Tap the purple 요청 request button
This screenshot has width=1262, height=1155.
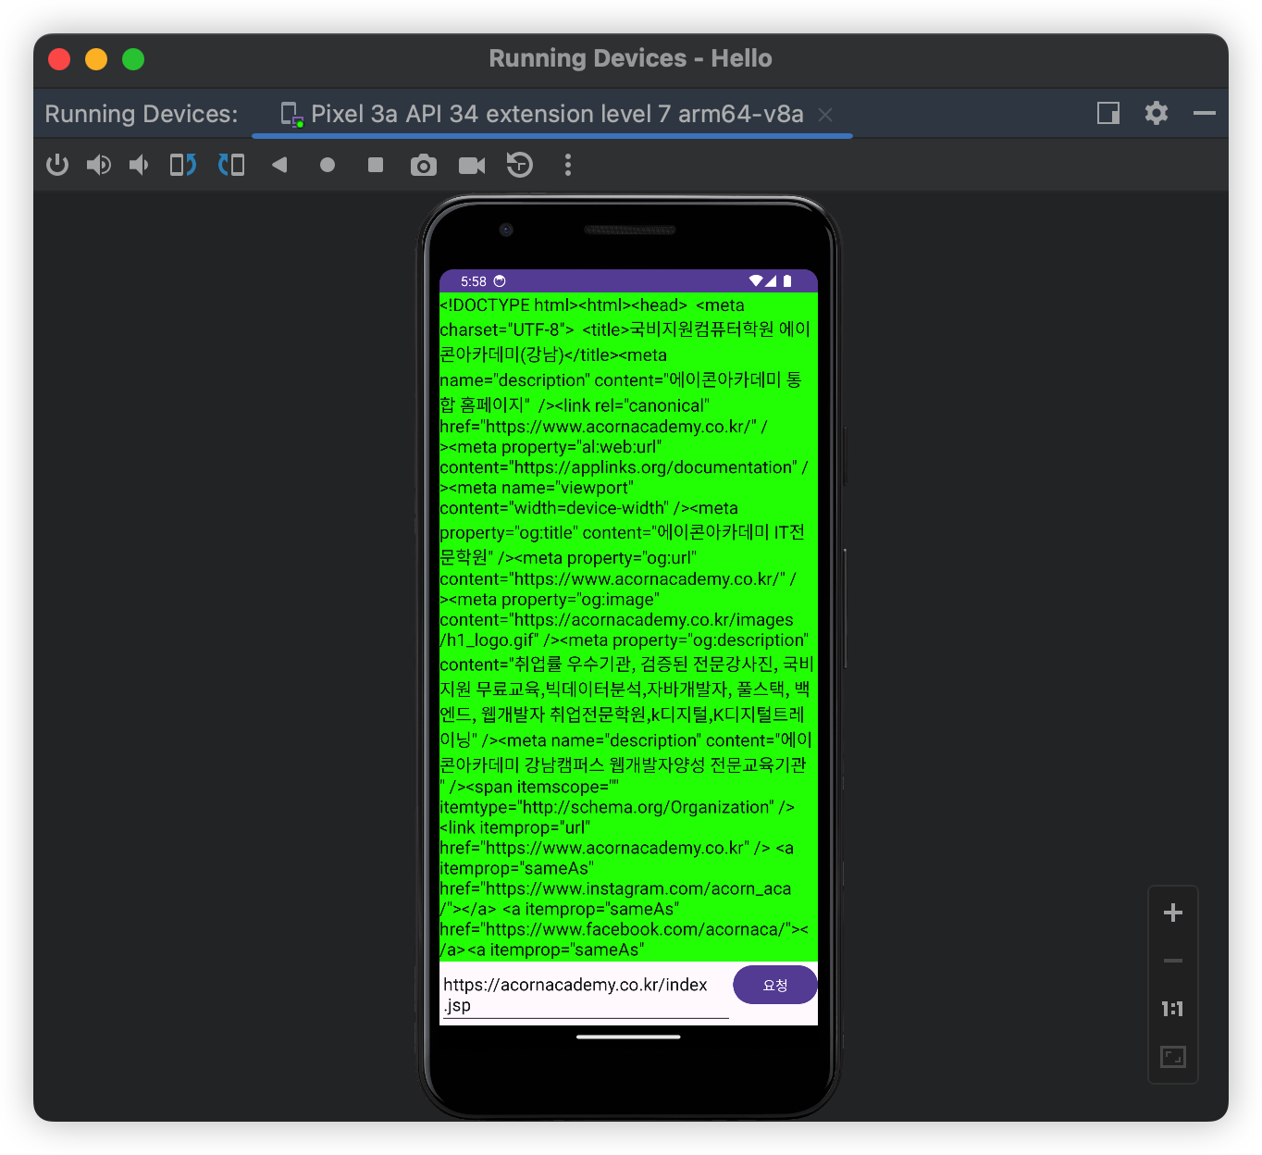775,985
